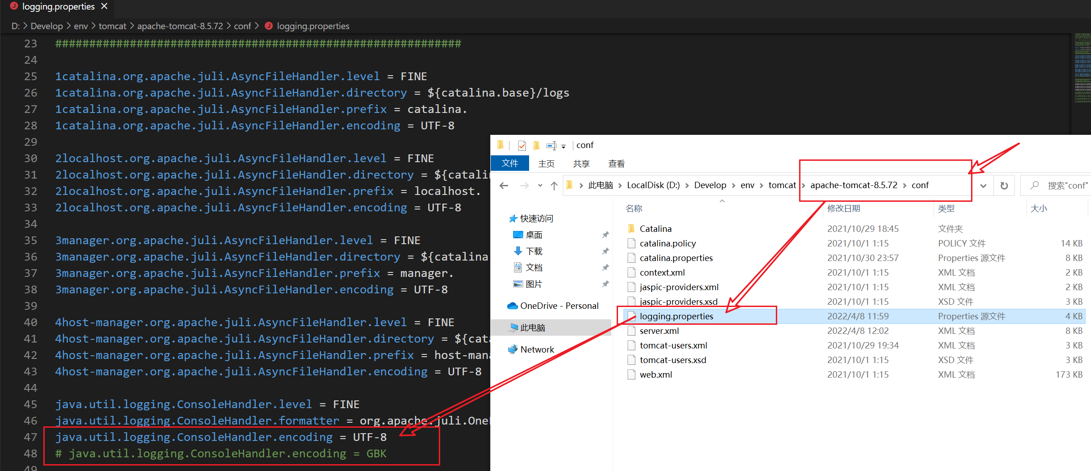This screenshot has height=471, width=1091.
Task: Click the magnifier icon in the search box
Action: coord(1034,185)
